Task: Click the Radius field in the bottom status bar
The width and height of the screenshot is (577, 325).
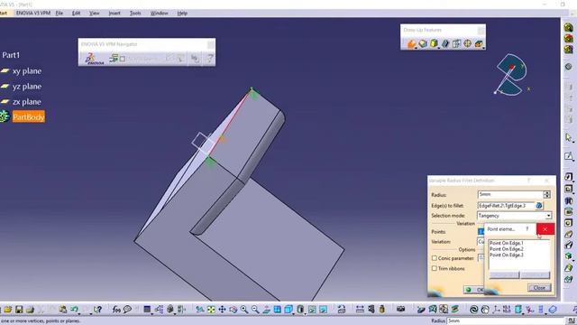Action: pos(507,321)
